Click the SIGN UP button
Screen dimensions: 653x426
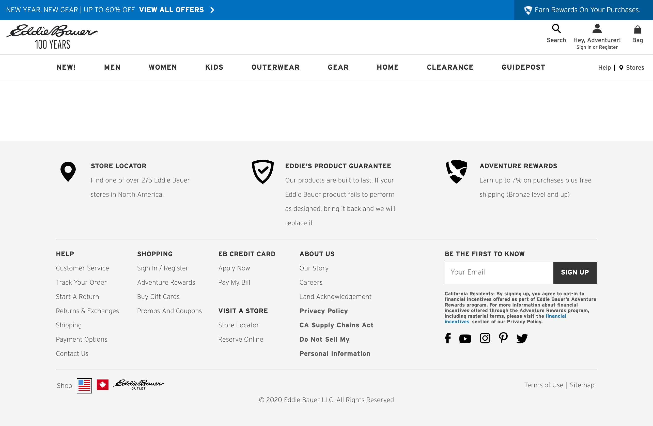(575, 273)
